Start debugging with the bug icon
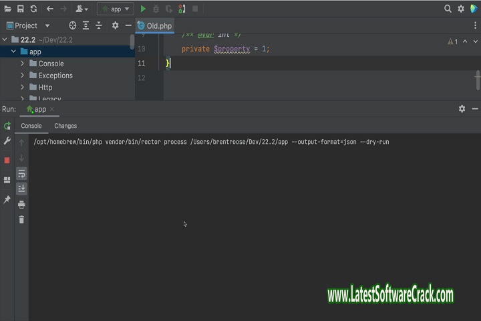 (x=156, y=9)
